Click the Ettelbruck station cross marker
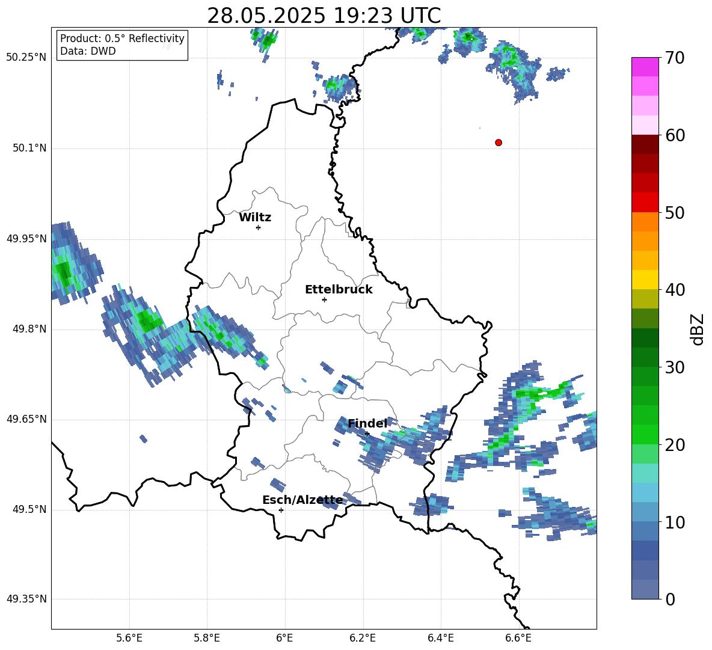712x650 pixels. click(324, 299)
